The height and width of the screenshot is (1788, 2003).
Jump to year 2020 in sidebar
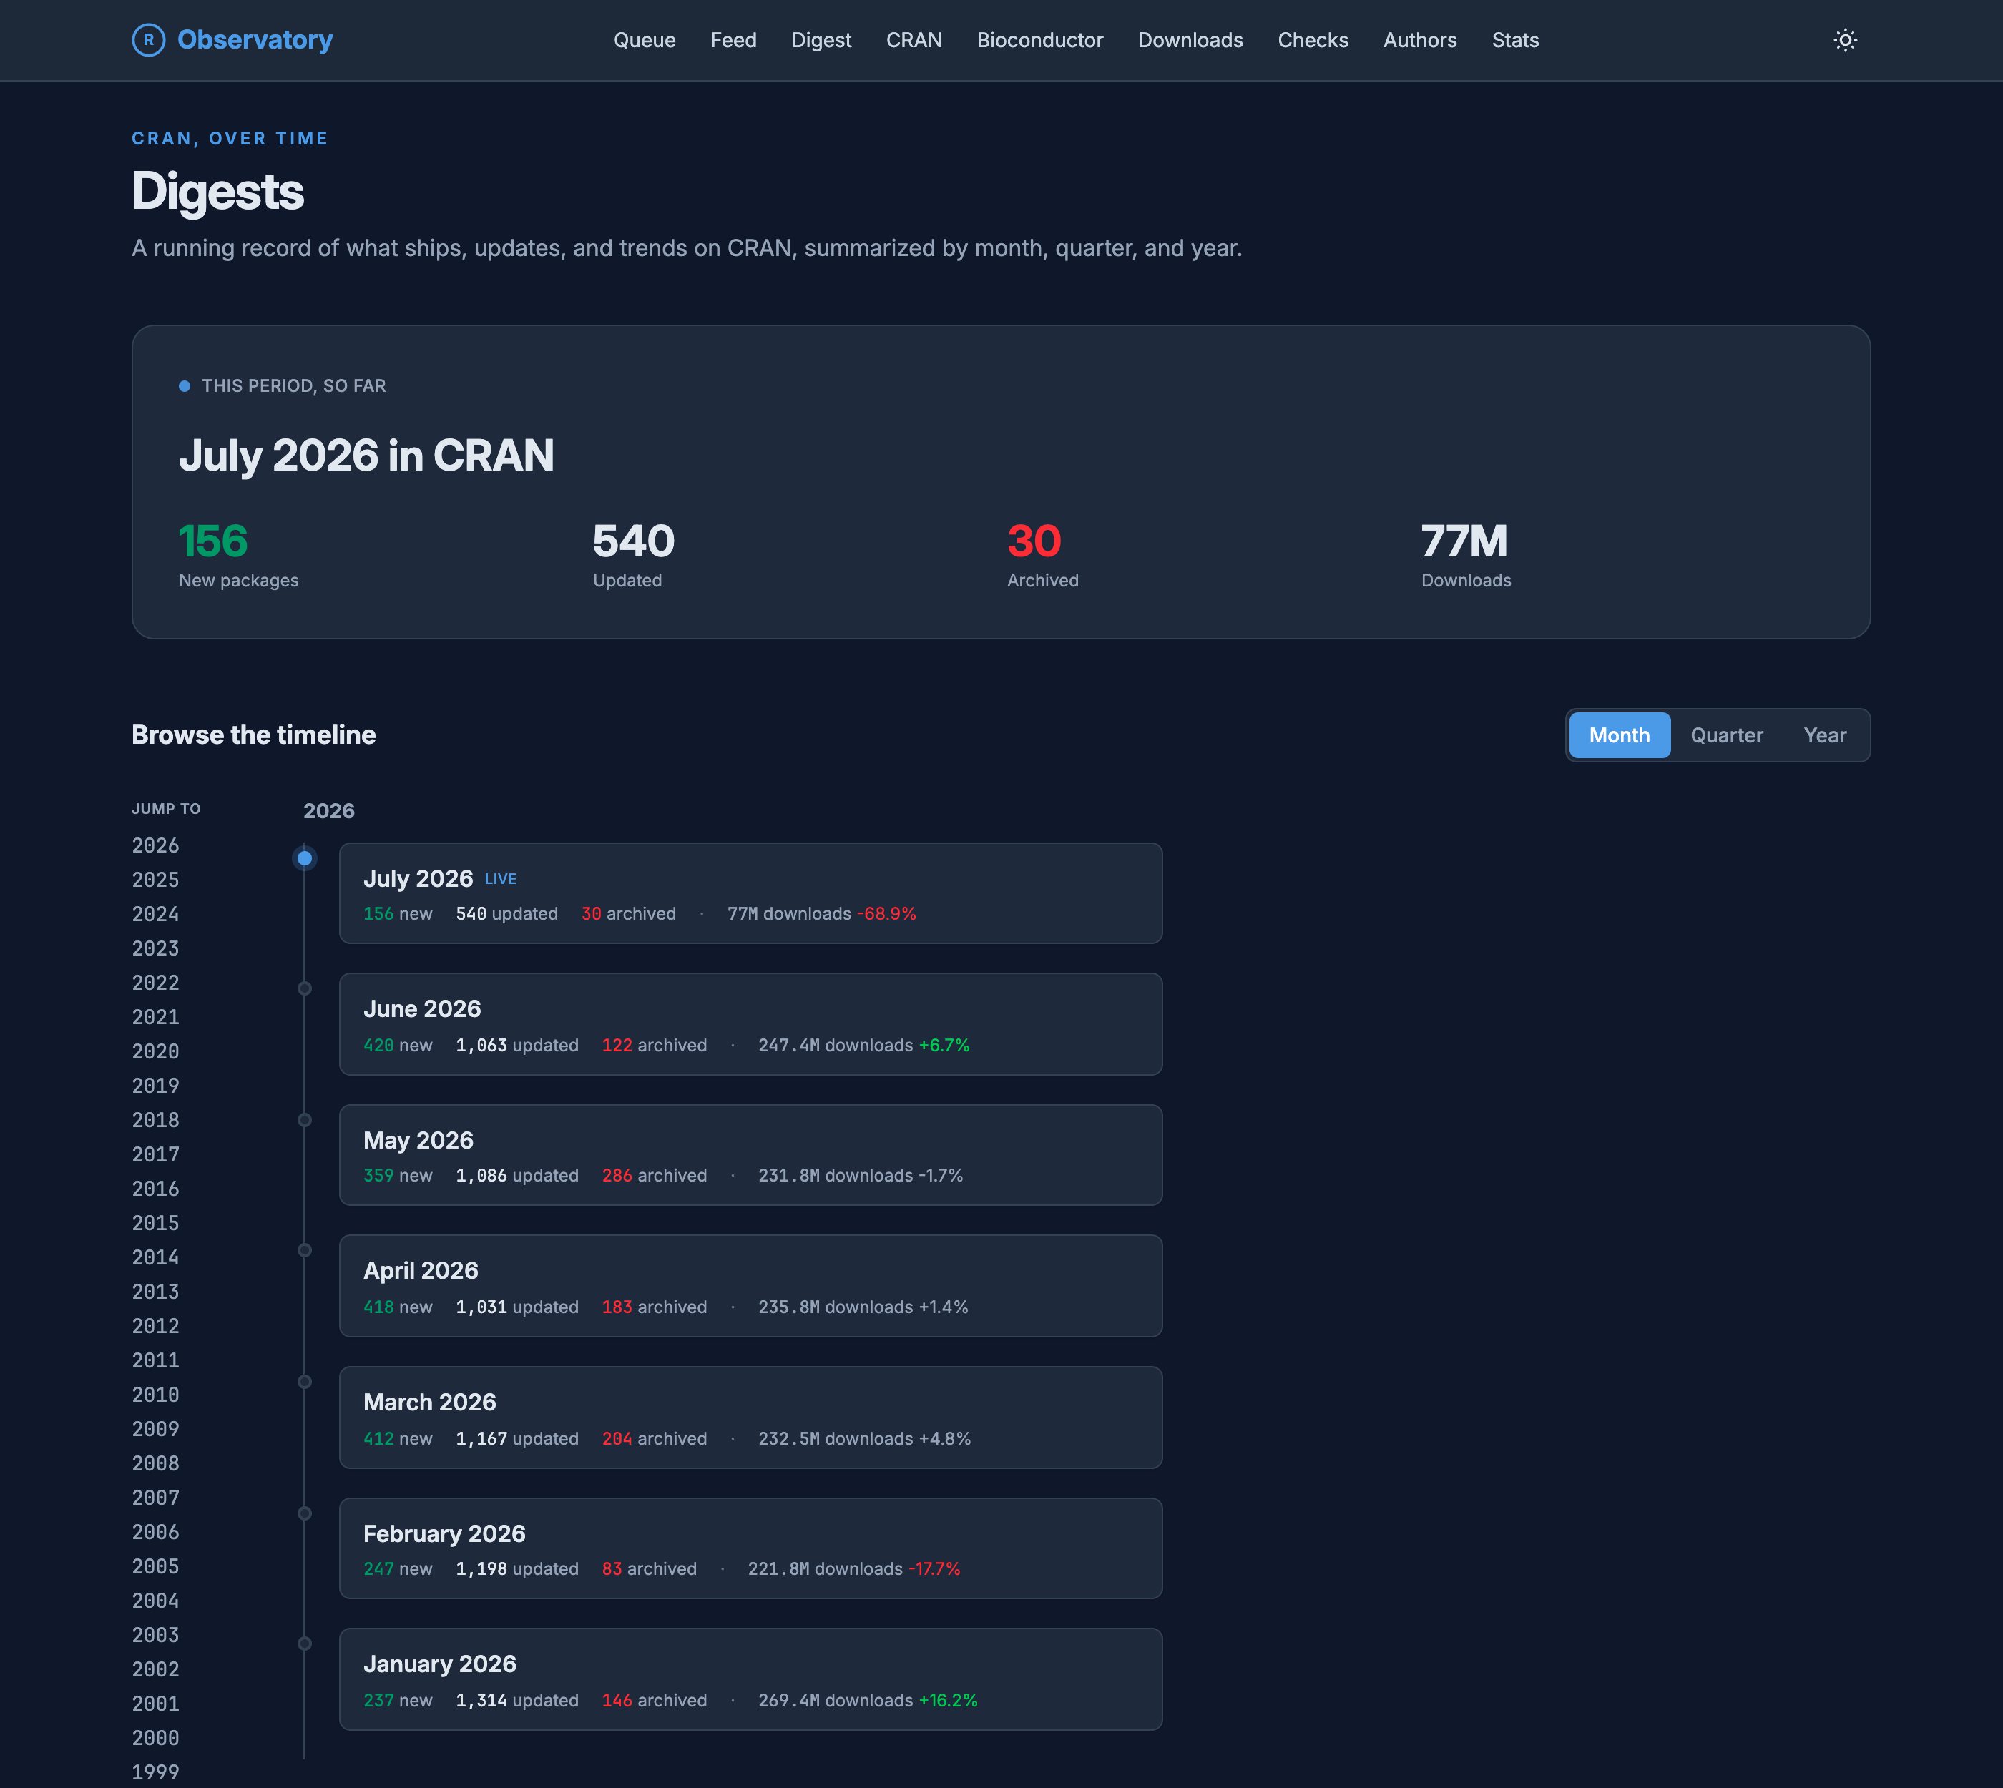tap(155, 1052)
